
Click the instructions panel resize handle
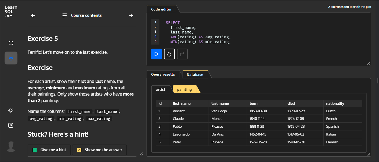[141, 154]
